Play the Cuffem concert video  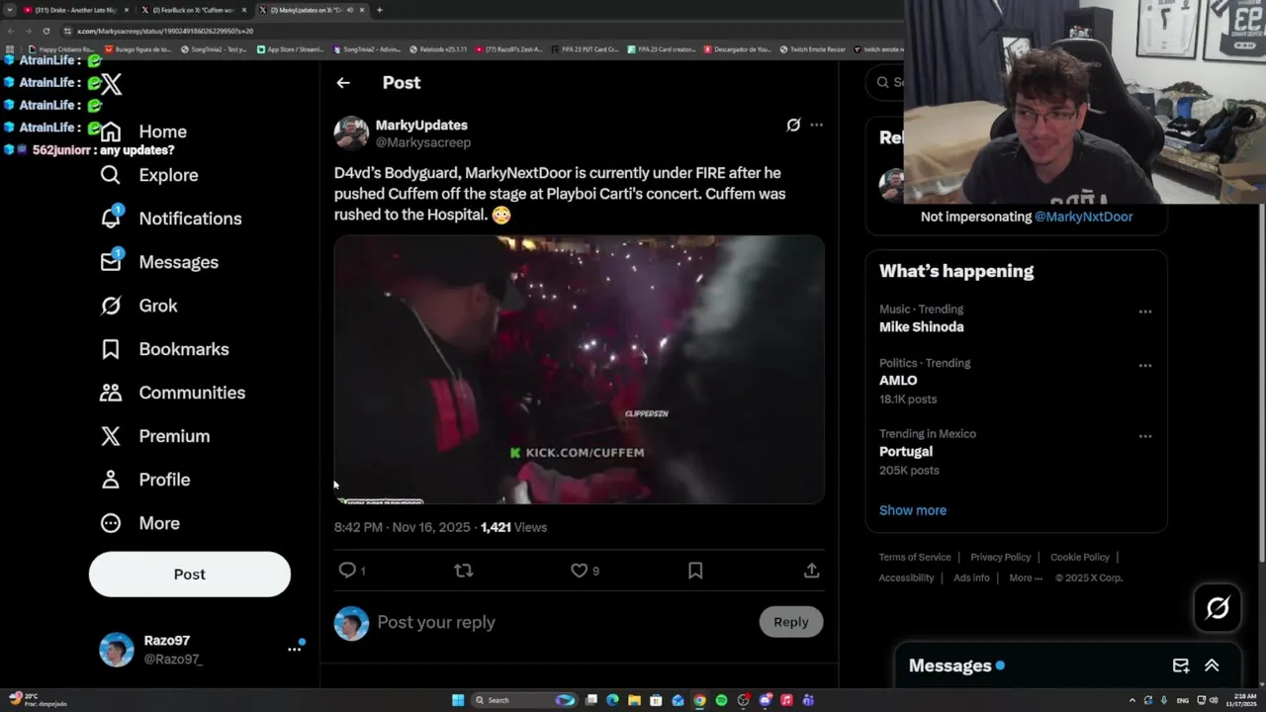click(x=579, y=370)
